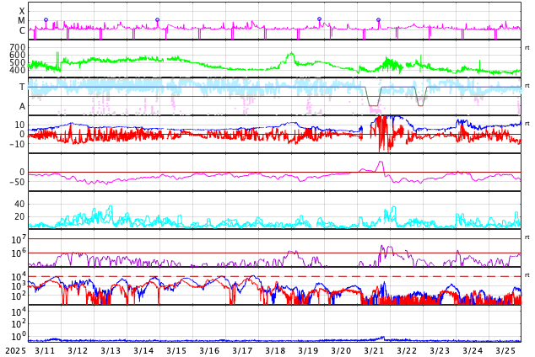535x357 pixels.
Task: Select the 3/17 date label
Action: click(x=242, y=351)
